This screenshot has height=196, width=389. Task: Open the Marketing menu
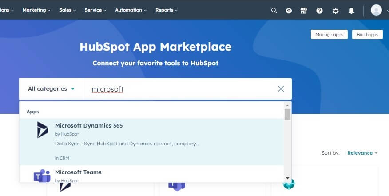(x=36, y=10)
